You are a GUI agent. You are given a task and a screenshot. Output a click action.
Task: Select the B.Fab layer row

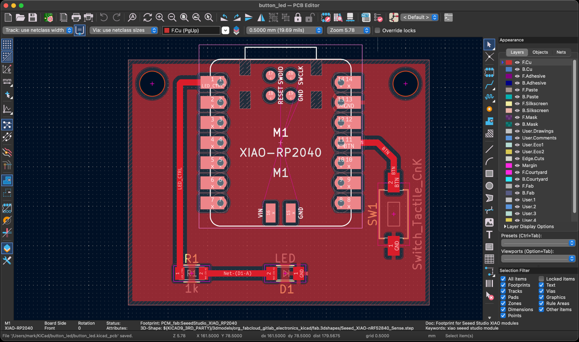pos(536,193)
